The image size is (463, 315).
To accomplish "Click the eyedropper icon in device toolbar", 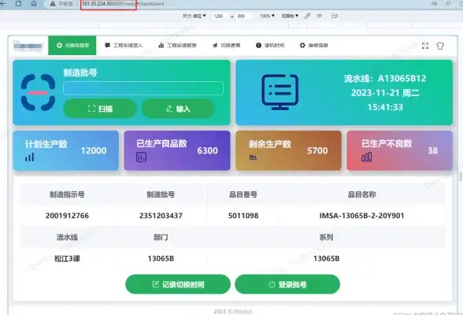I will tap(307, 16).
